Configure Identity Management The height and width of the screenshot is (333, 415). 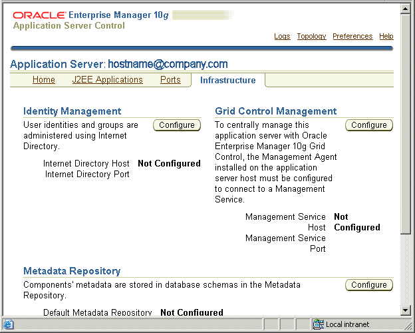click(x=177, y=125)
